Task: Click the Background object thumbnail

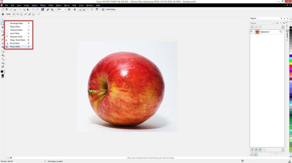Action: pos(257,31)
